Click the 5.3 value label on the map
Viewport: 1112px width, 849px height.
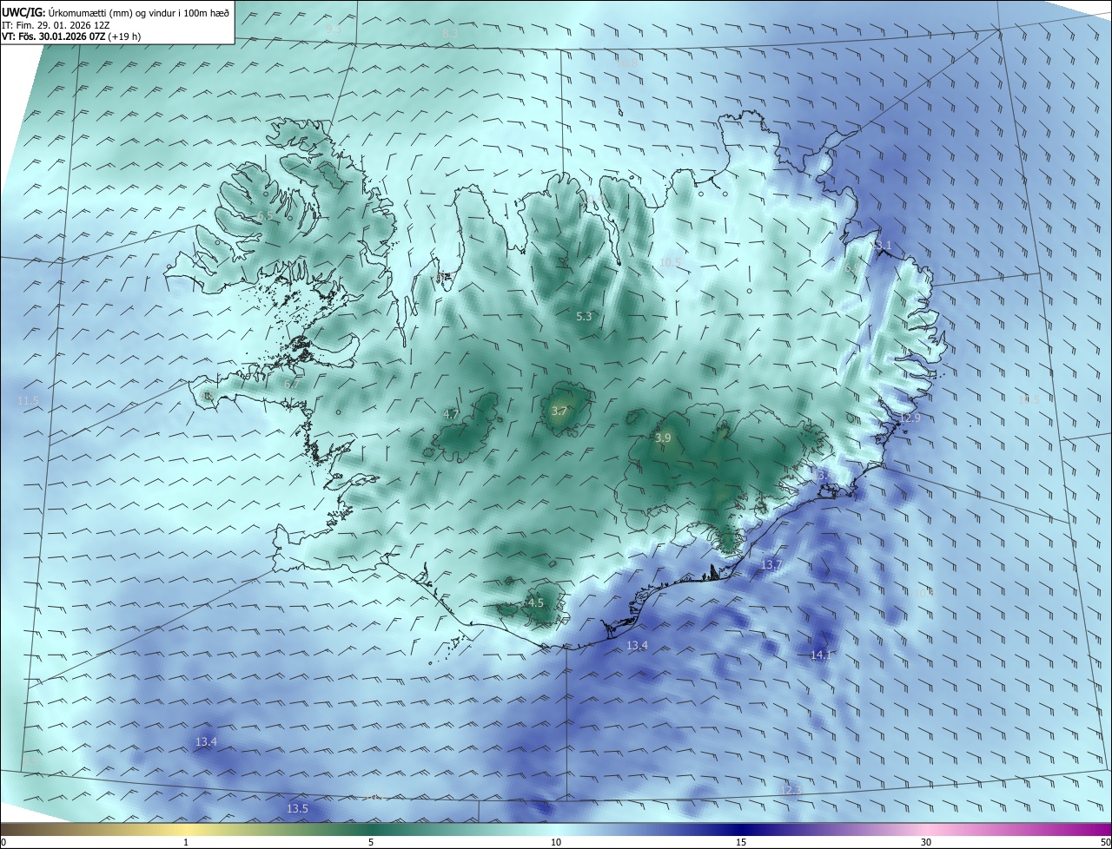point(584,317)
